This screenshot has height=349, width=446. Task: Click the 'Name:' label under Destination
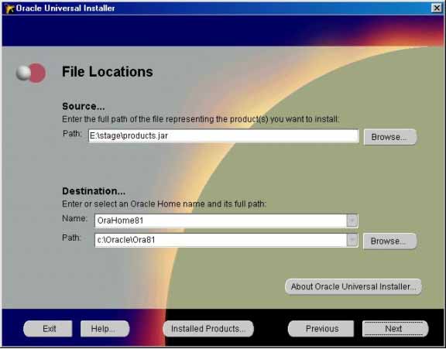tap(74, 218)
